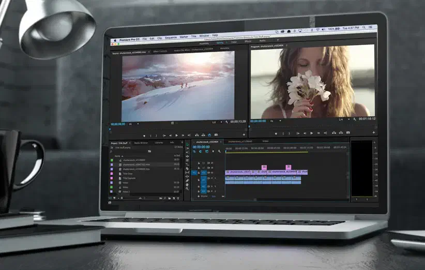Toggle the V1 track eye visibility
The height and width of the screenshot is (270, 425).
(x=211, y=173)
